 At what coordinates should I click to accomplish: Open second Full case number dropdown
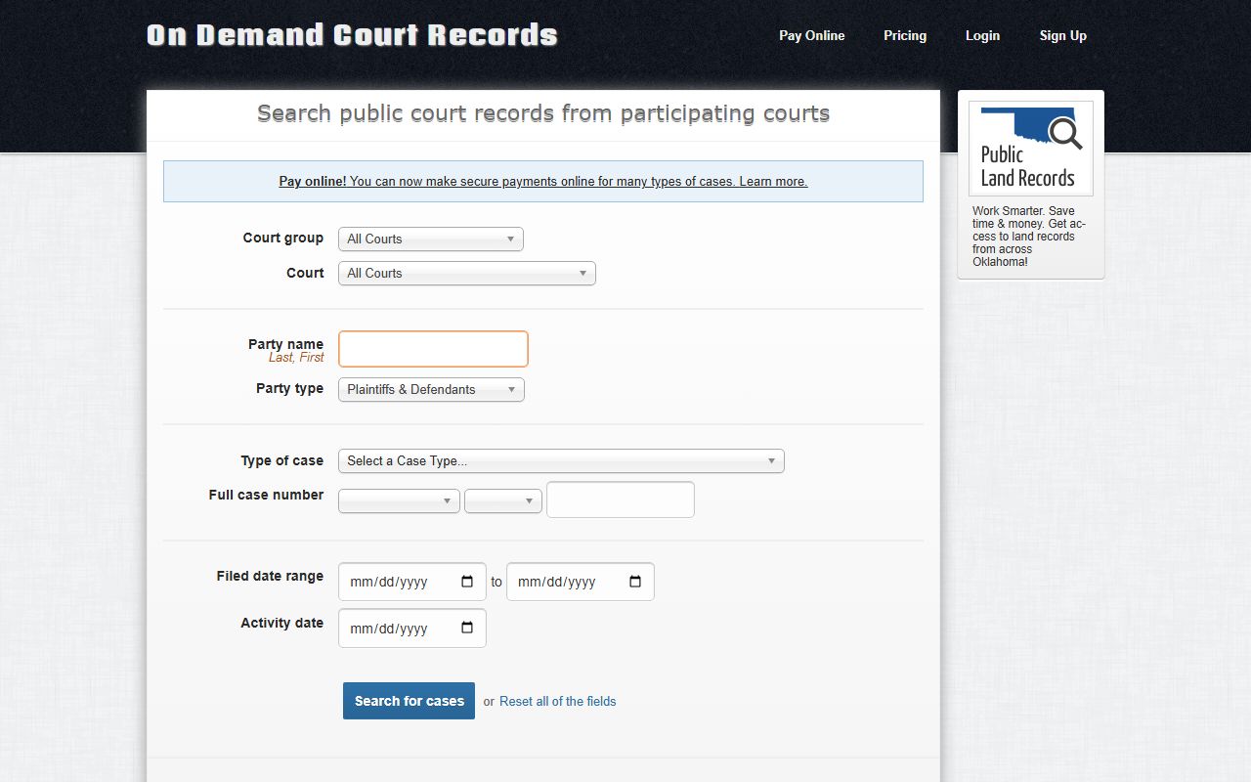click(x=502, y=501)
